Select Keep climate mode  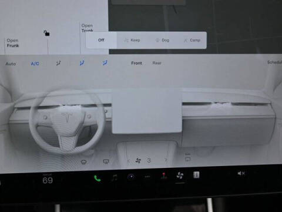point(132,40)
